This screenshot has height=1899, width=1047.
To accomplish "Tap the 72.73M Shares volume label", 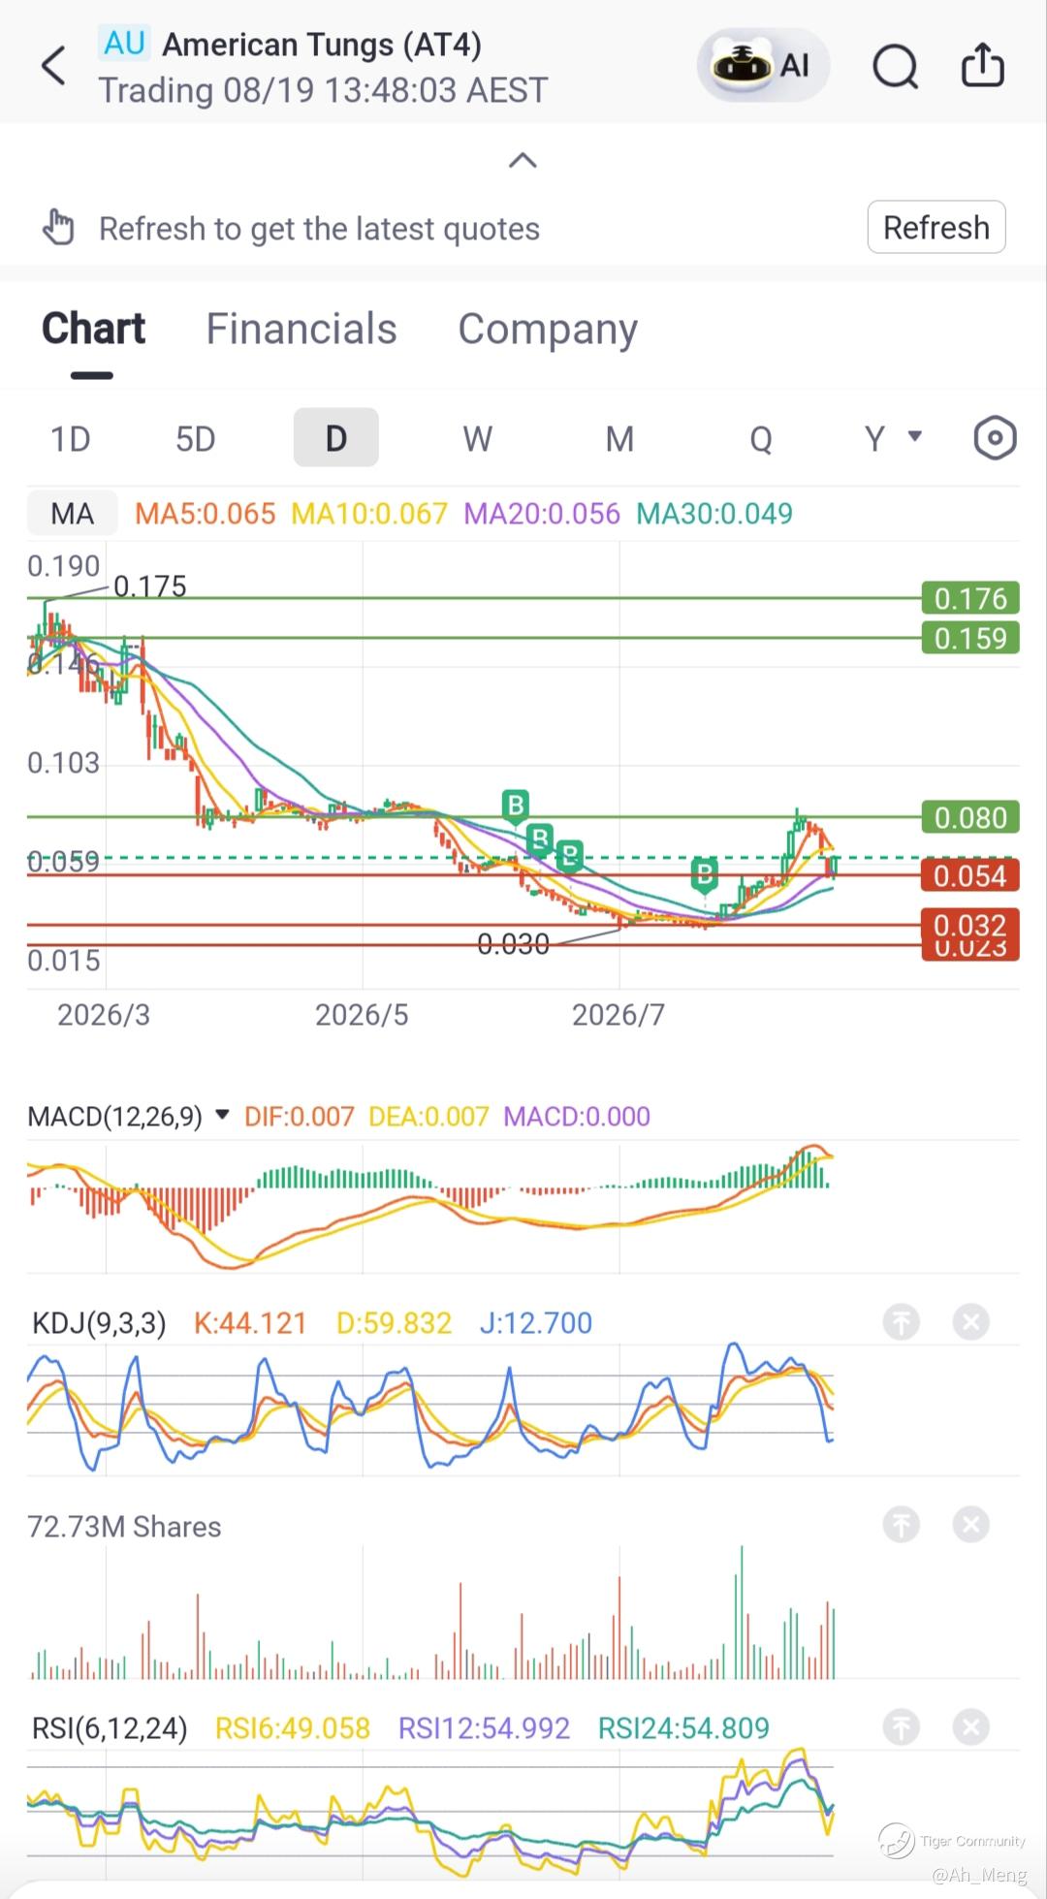I will point(124,1527).
